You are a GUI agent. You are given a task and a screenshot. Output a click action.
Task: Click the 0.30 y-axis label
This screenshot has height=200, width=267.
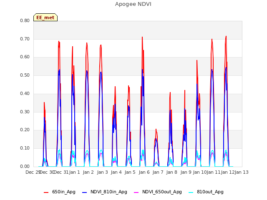tap(25, 112)
